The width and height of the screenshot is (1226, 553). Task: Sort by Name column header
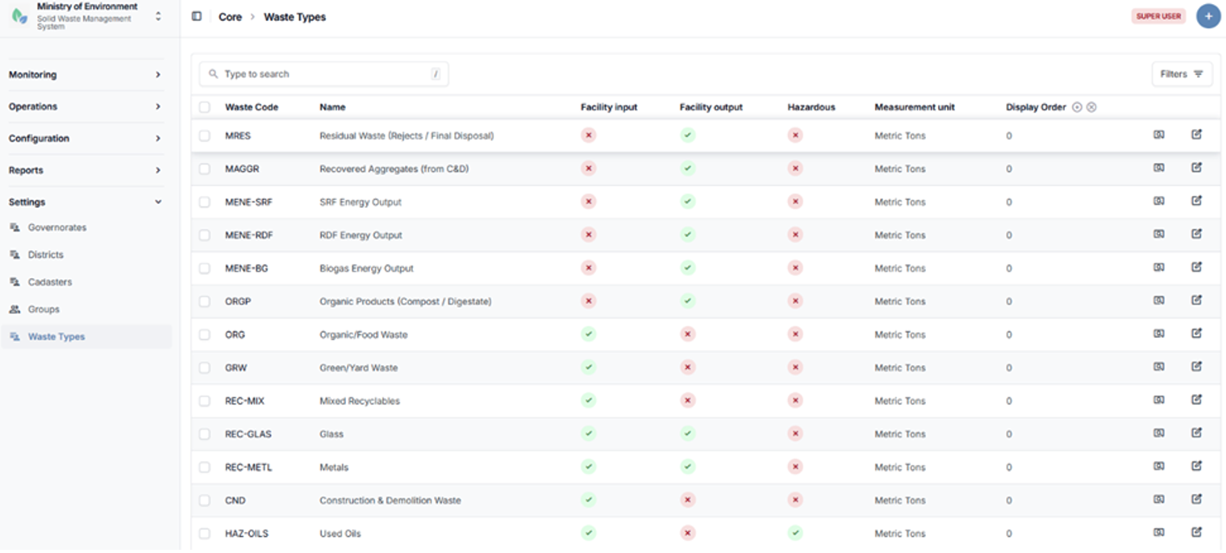332,107
